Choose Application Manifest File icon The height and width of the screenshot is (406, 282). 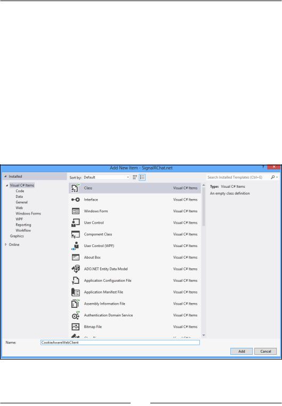coord(75,292)
